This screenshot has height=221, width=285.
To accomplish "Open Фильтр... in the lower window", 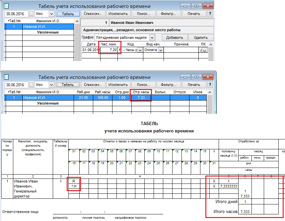I will click(x=169, y=85).
